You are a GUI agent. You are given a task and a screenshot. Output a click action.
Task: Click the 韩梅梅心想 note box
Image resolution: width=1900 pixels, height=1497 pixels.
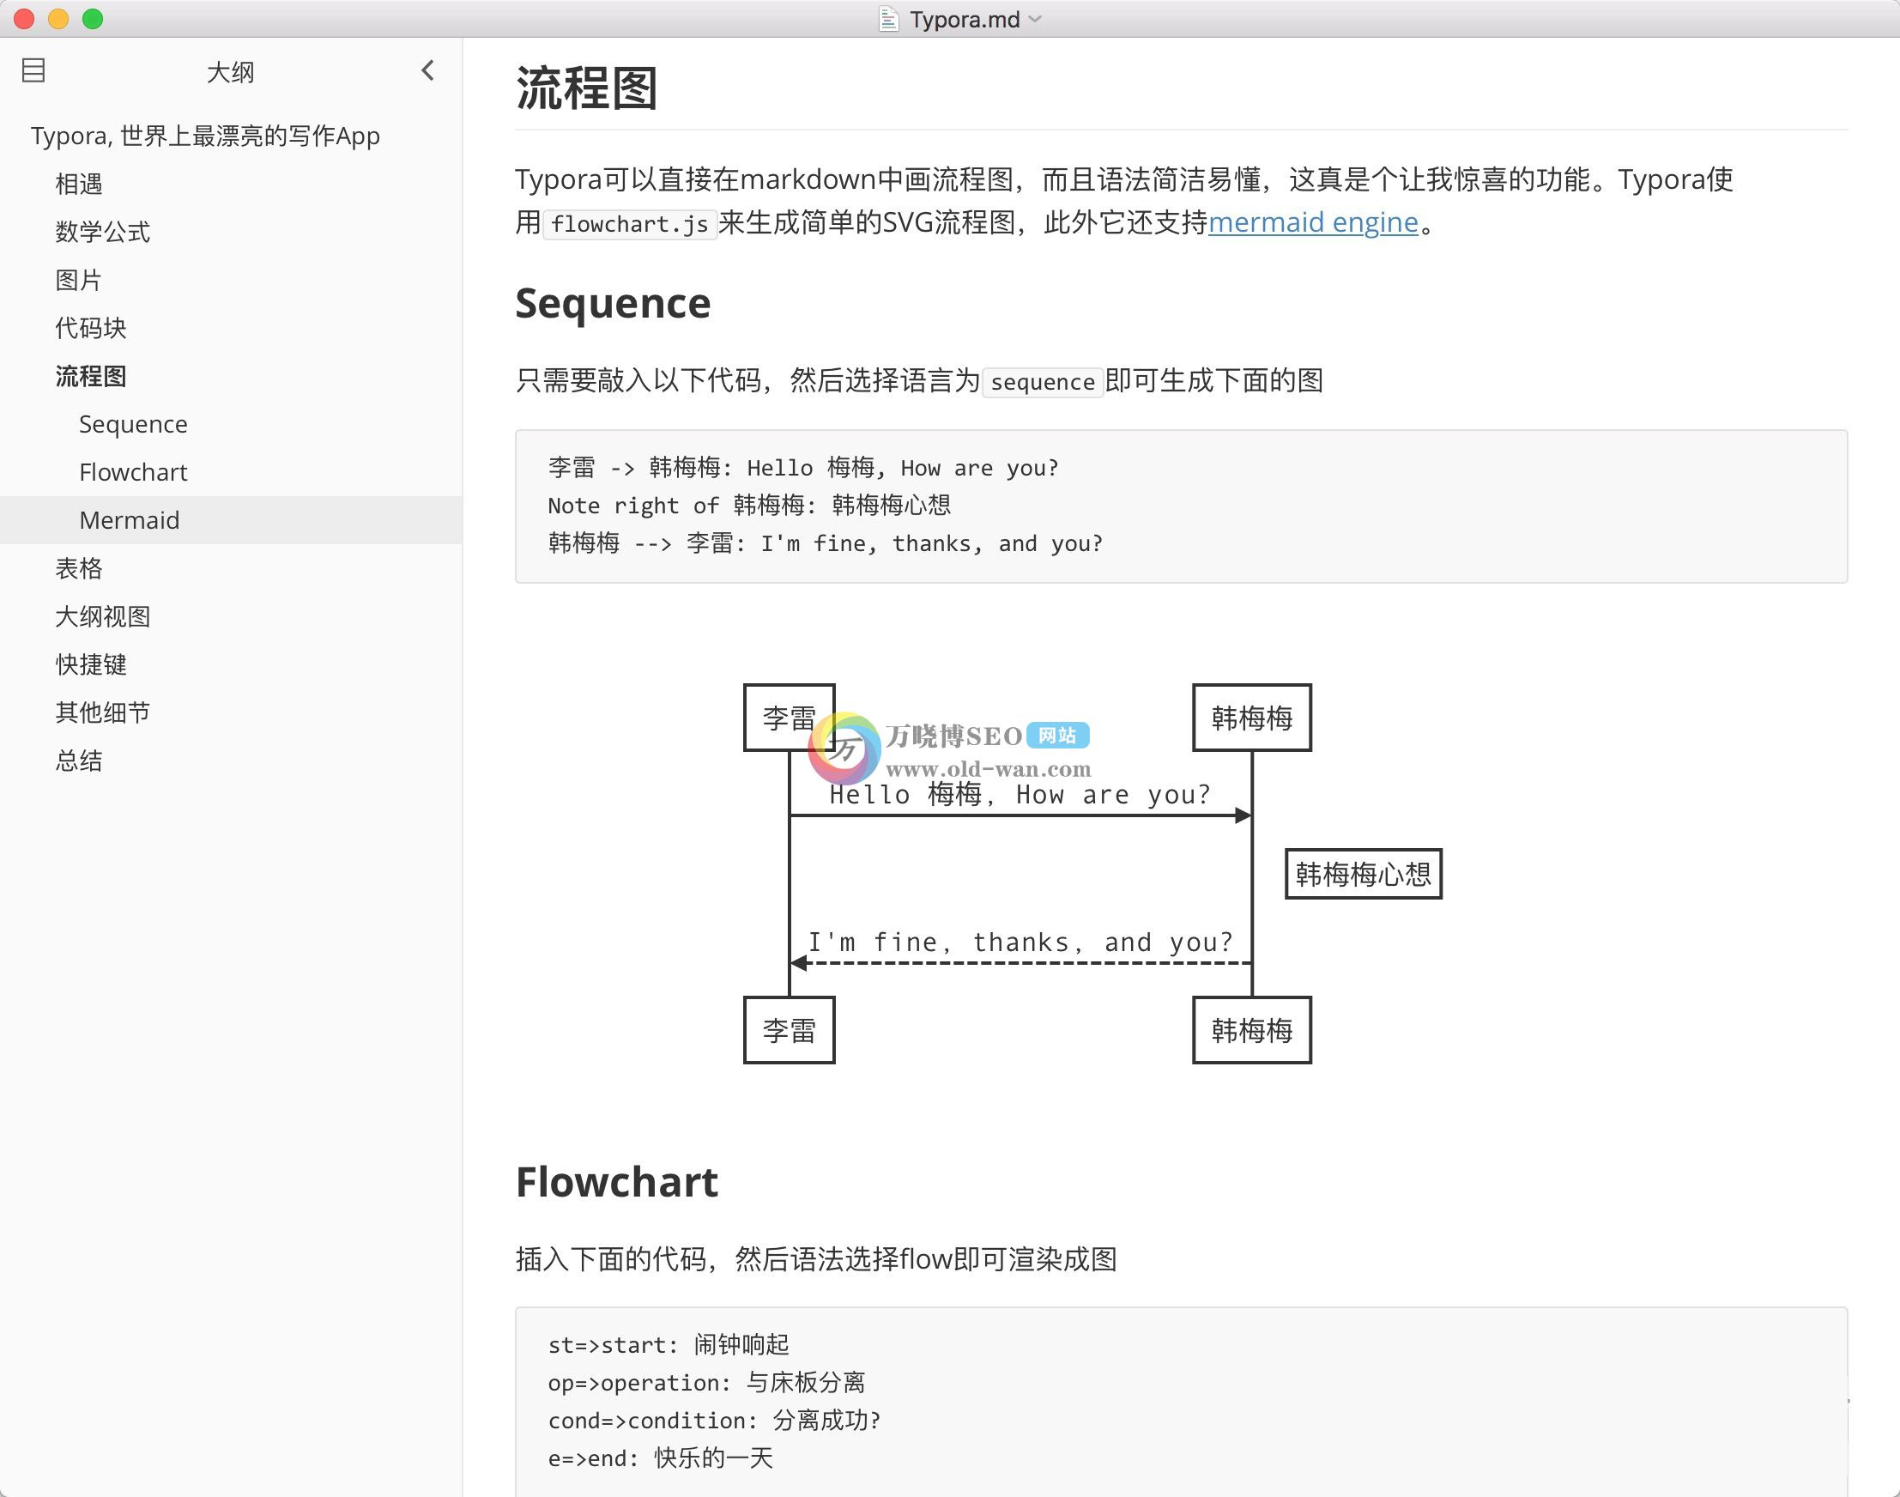click(x=1363, y=874)
